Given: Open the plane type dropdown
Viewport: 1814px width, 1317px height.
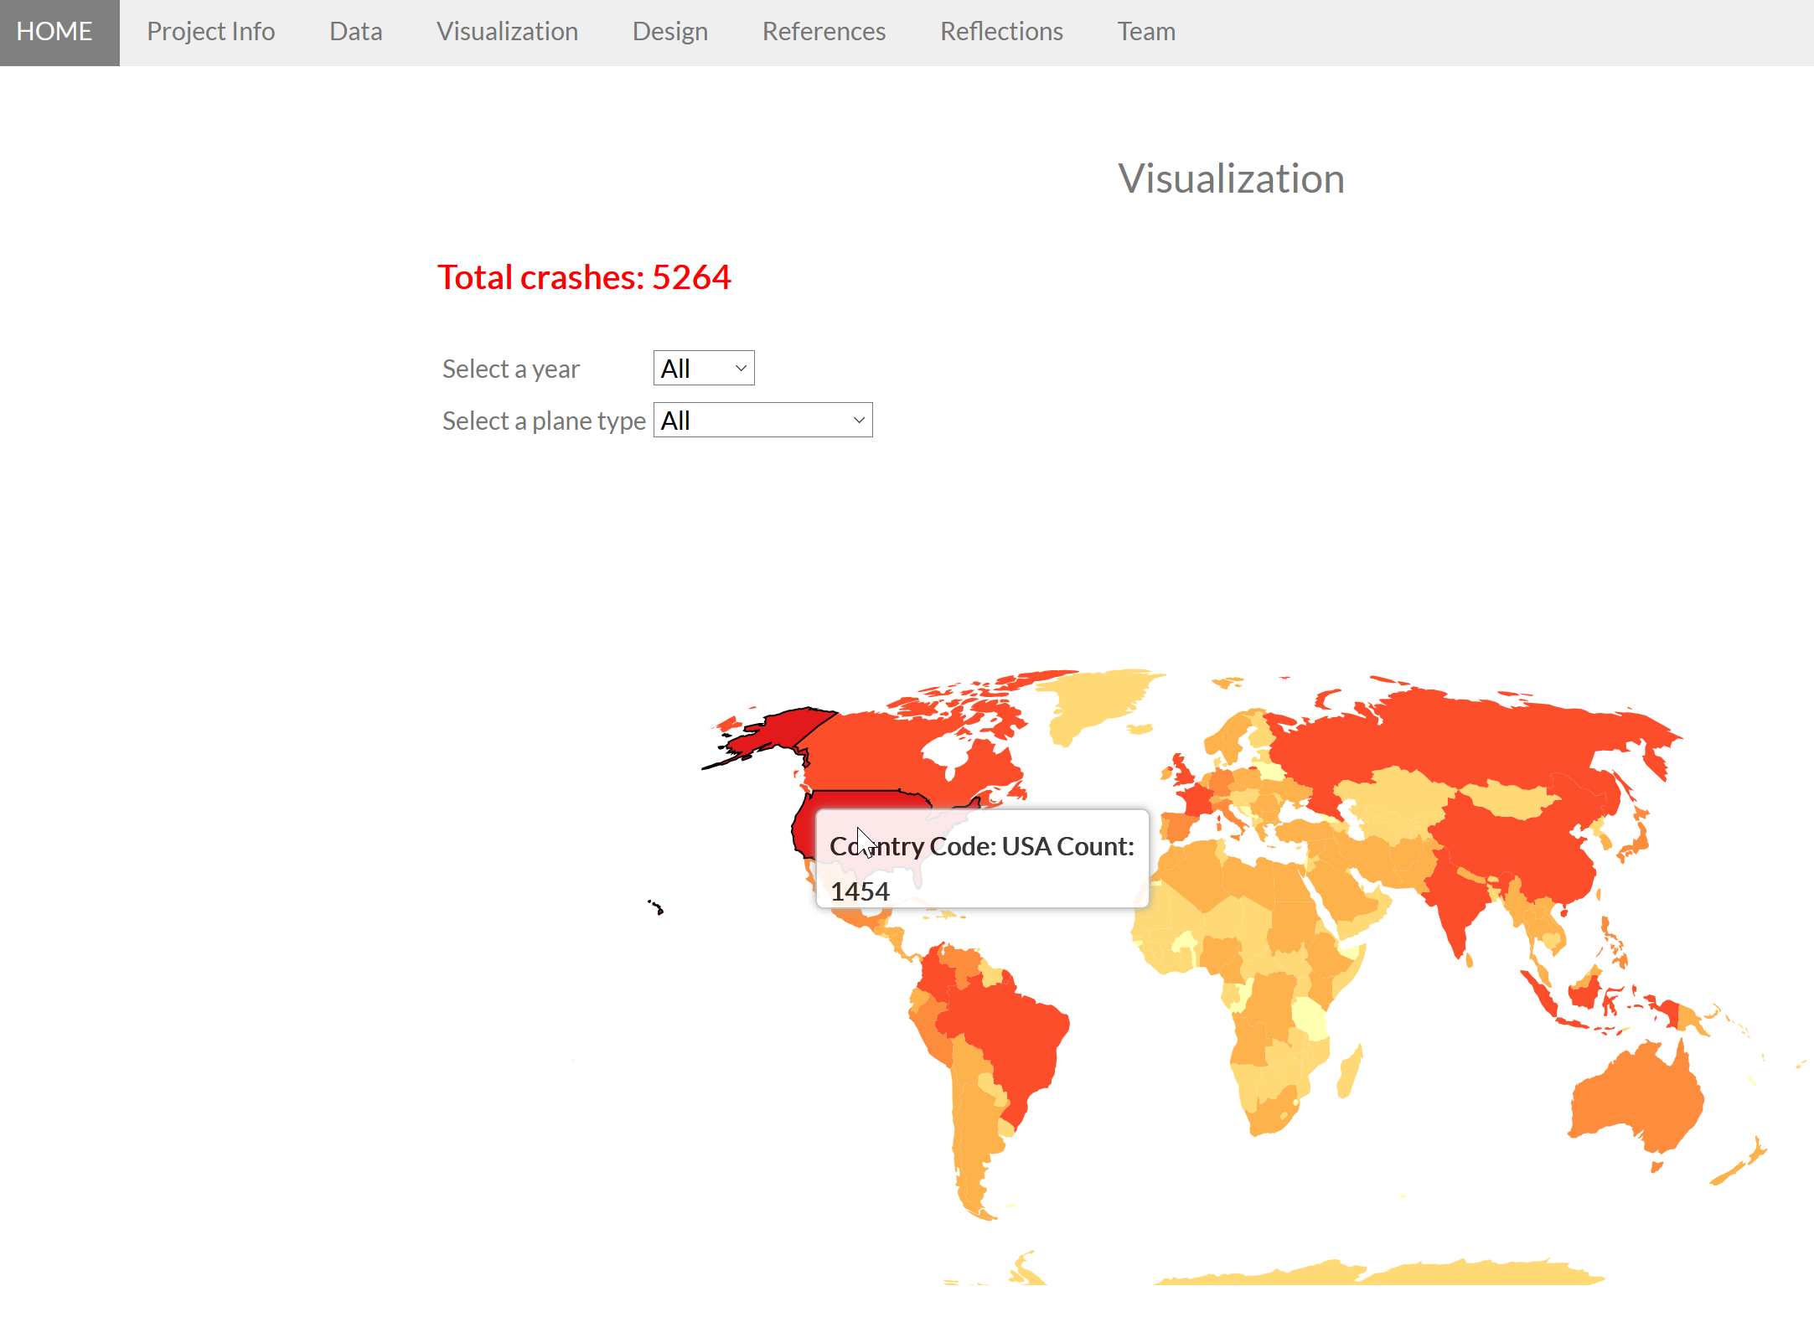Looking at the screenshot, I should (762, 421).
